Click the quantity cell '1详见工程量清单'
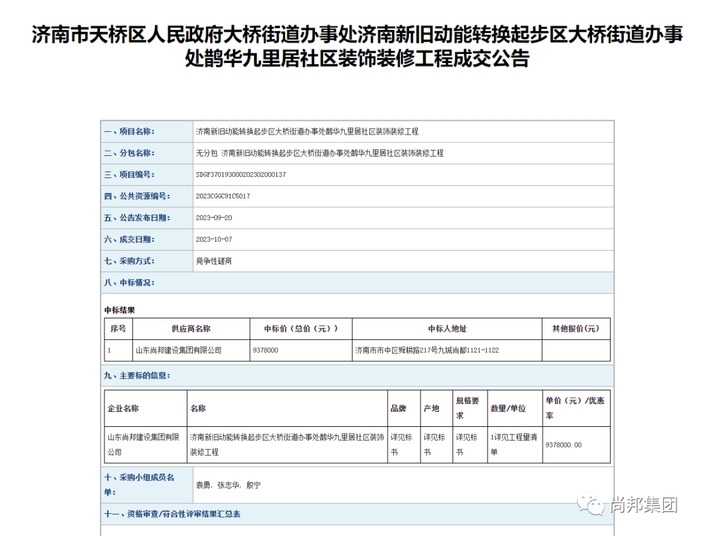Image resolution: width=701 pixels, height=536 pixels. click(x=515, y=445)
